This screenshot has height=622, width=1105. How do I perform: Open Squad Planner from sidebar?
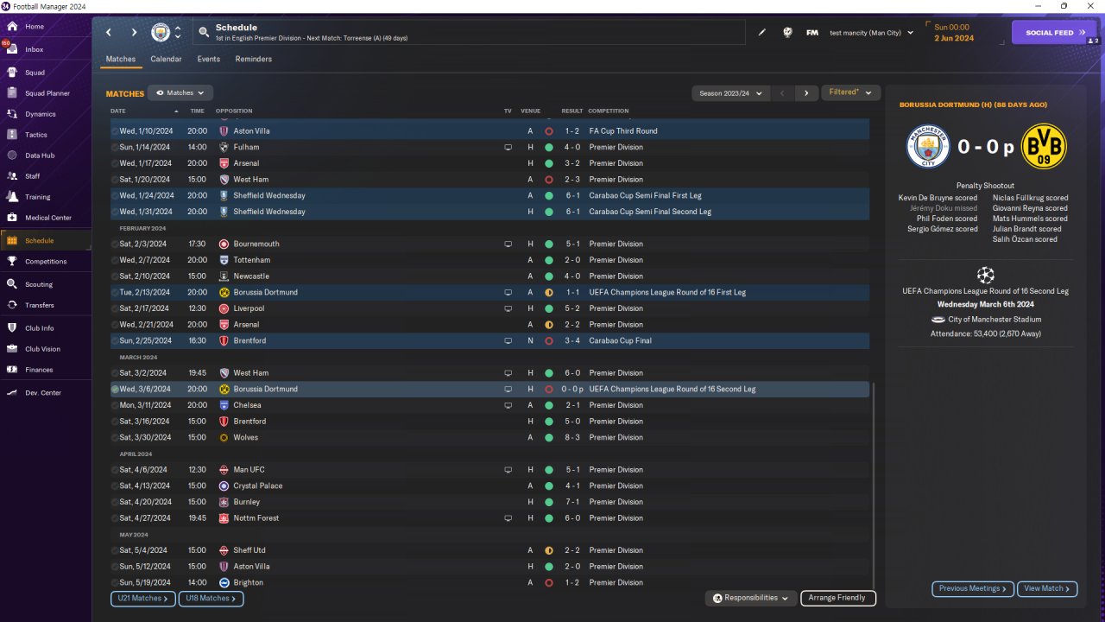pyautogui.click(x=47, y=93)
